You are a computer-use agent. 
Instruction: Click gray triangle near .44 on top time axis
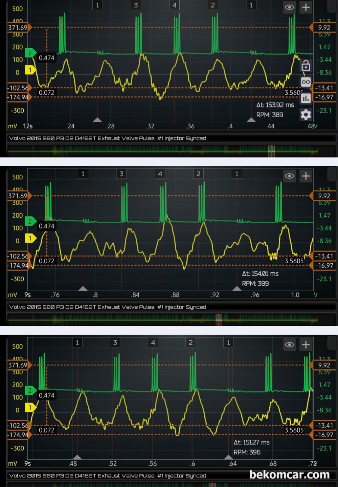251,120
